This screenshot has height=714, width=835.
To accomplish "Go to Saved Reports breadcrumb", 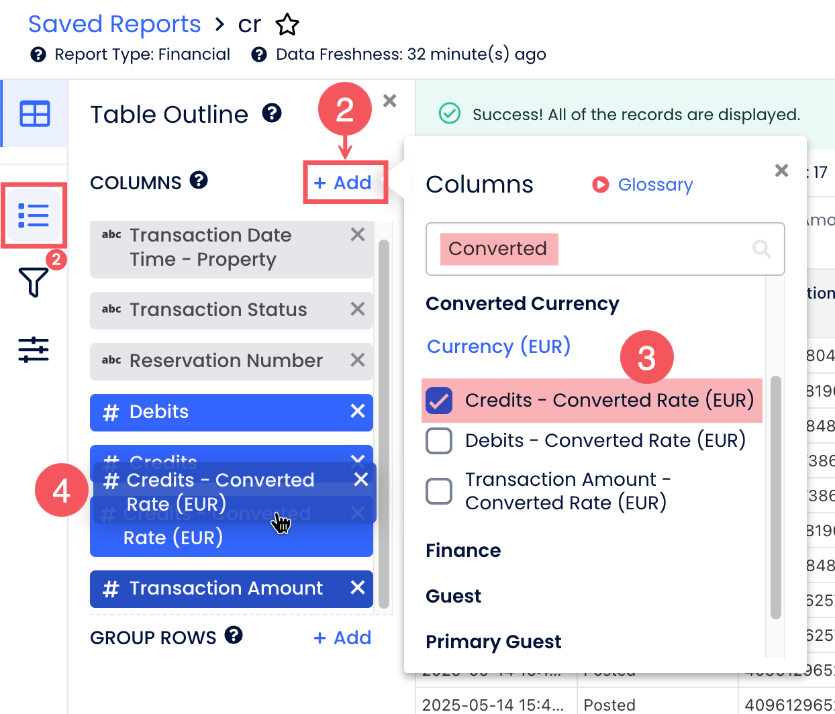I will tap(115, 24).
